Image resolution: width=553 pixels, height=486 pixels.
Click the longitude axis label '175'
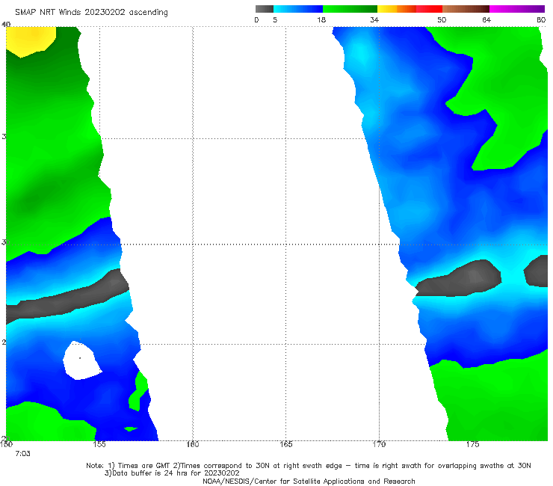(x=472, y=444)
